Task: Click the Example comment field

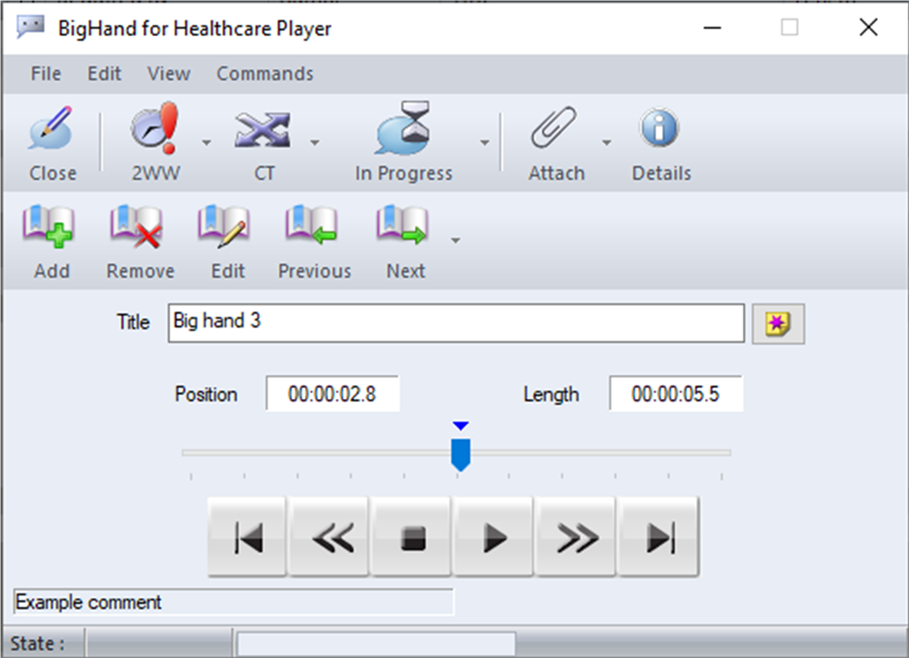Action: 233,602
